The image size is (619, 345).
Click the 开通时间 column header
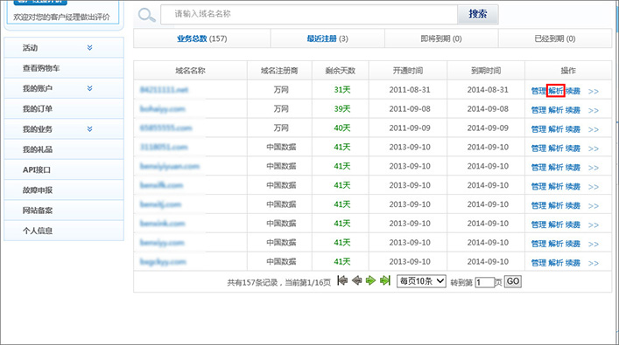pos(408,71)
